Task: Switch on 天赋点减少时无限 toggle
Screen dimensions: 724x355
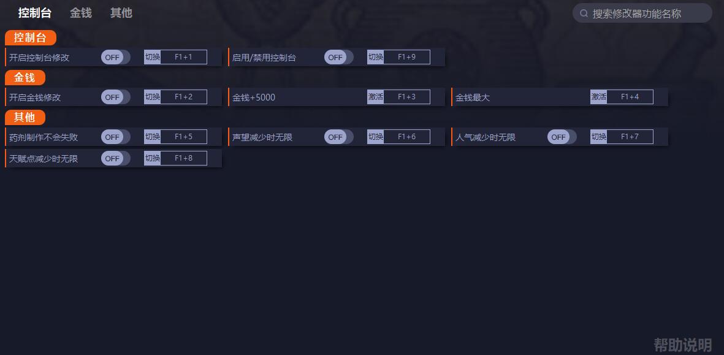Action: tap(115, 158)
